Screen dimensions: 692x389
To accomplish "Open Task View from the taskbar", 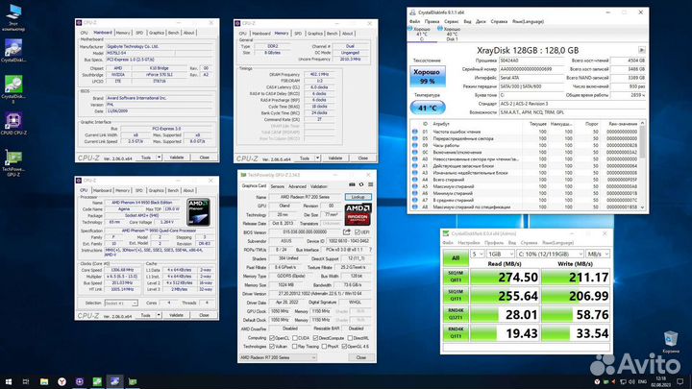I will [26, 381].
